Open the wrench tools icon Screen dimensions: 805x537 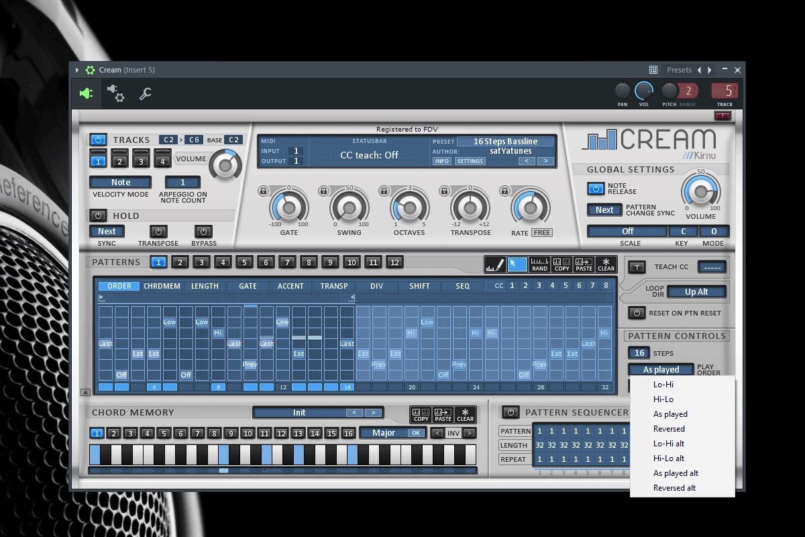(145, 94)
